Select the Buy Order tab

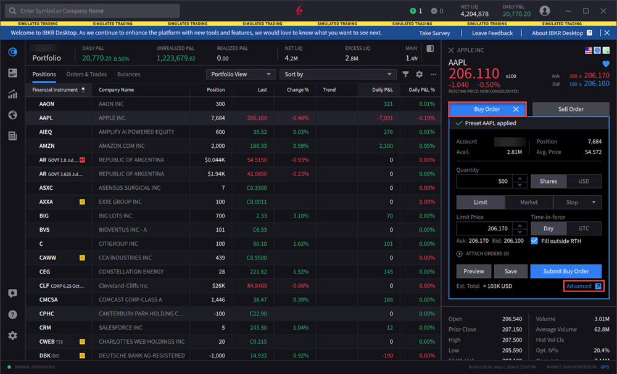point(487,109)
